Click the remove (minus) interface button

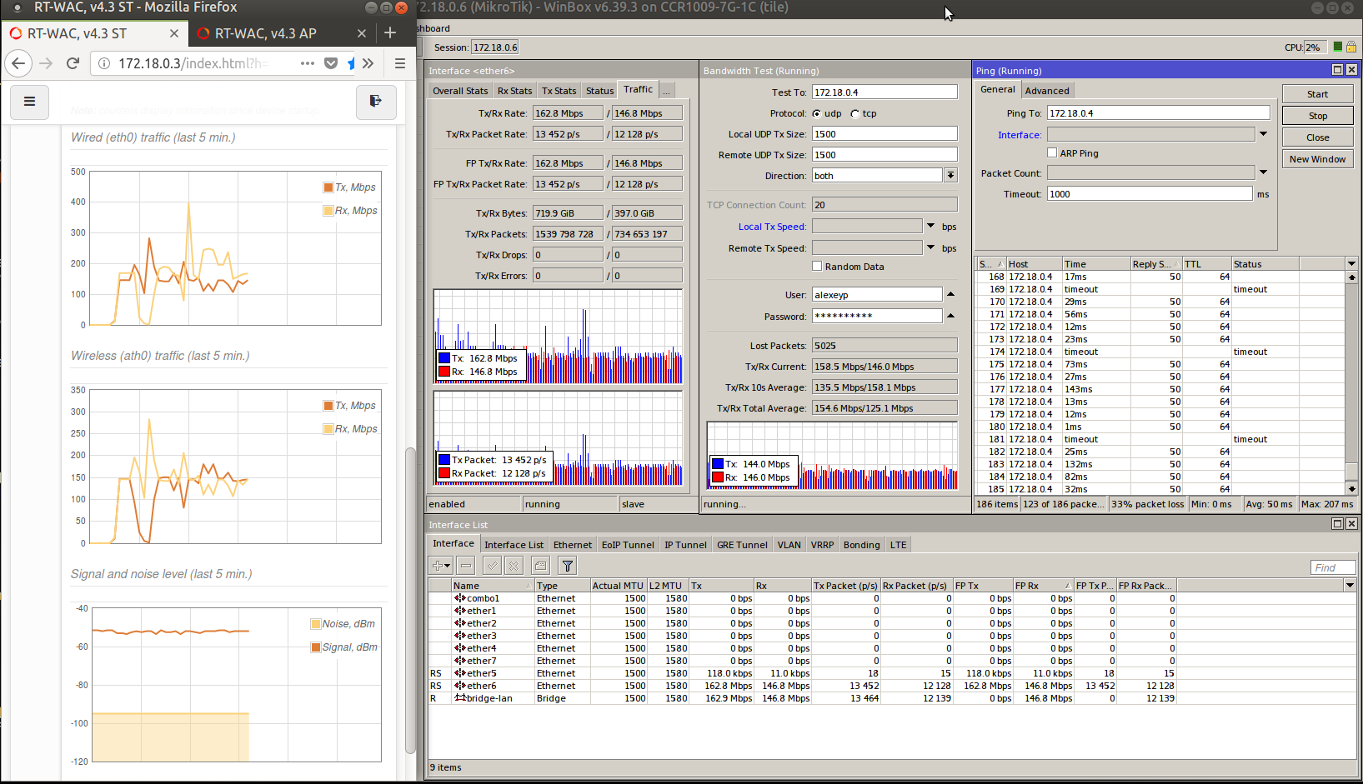click(x=466, y=566)
